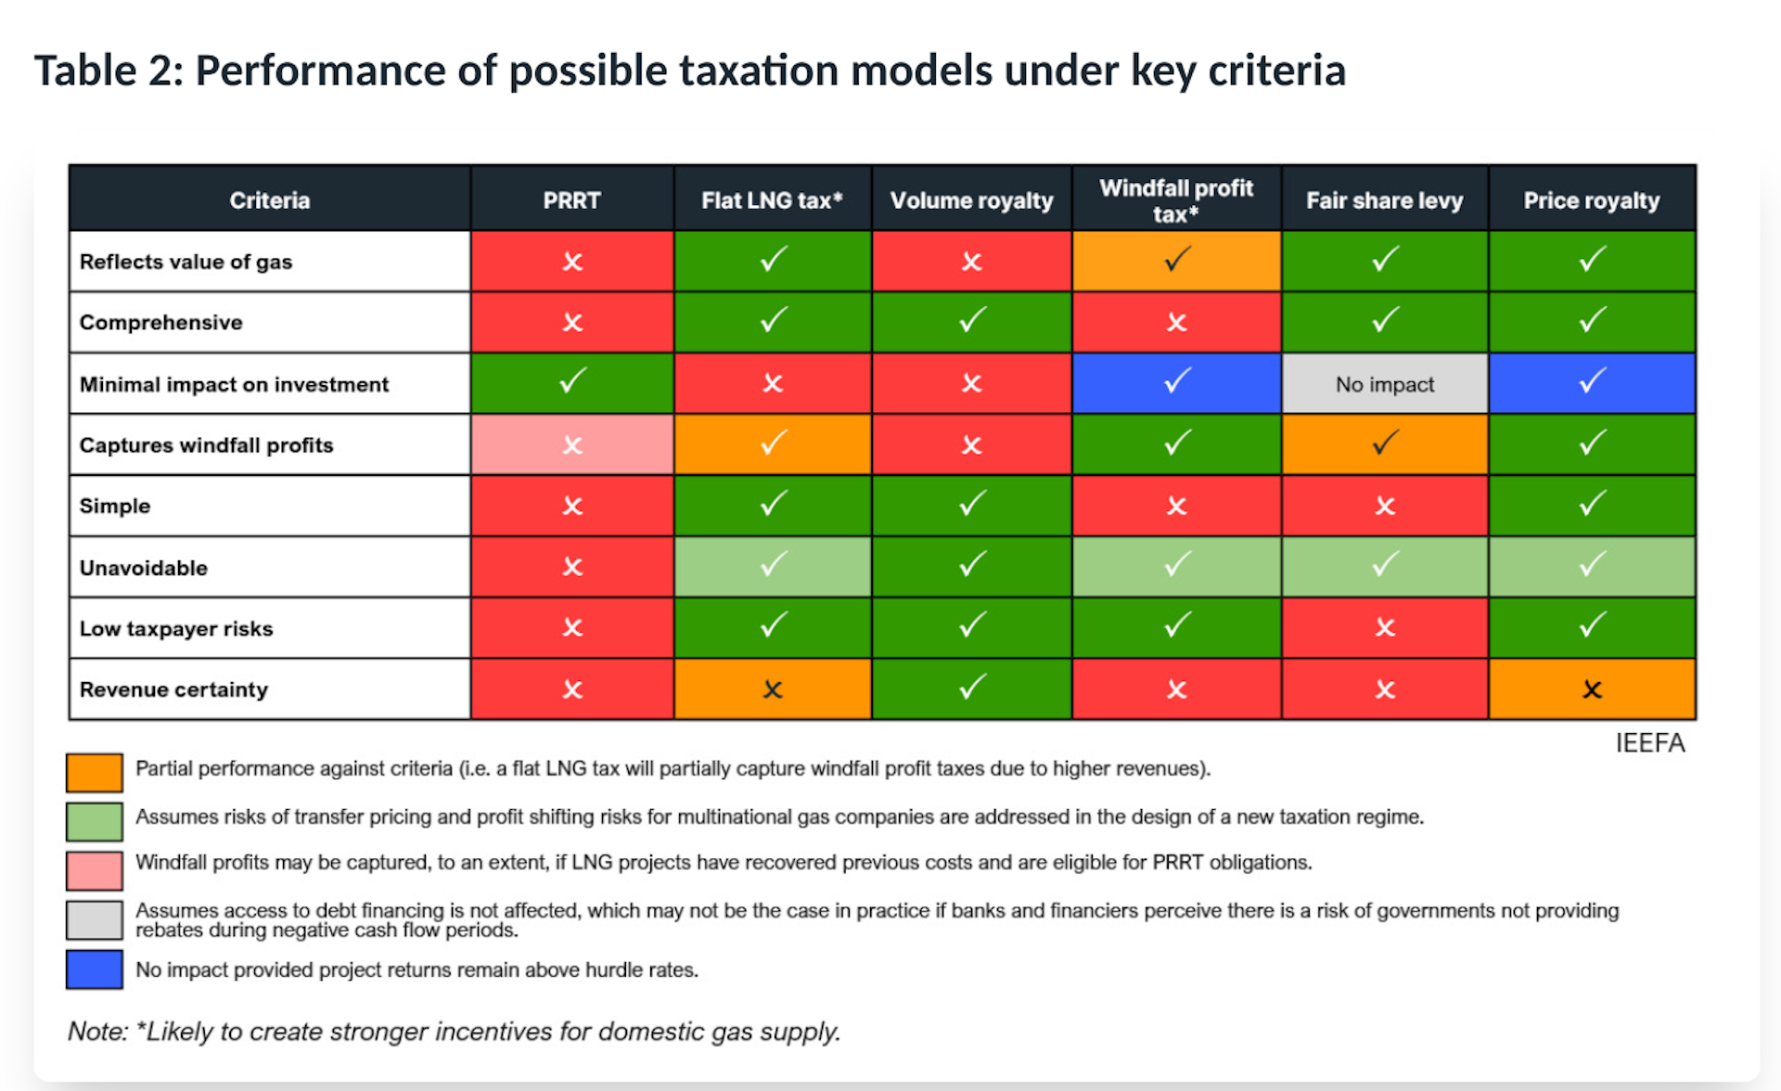
Task: Click Windfall profit tax checkmark in blue cell
Action: 1176,381
